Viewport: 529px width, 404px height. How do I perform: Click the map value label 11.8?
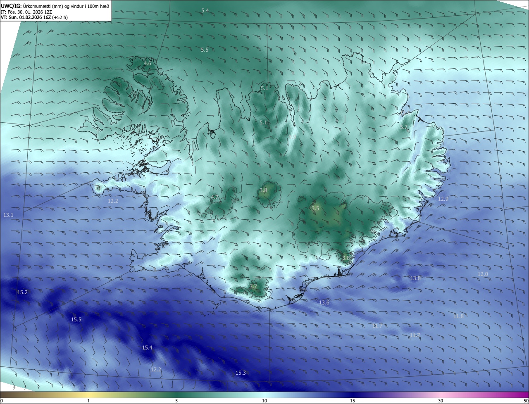pos(458,316)
